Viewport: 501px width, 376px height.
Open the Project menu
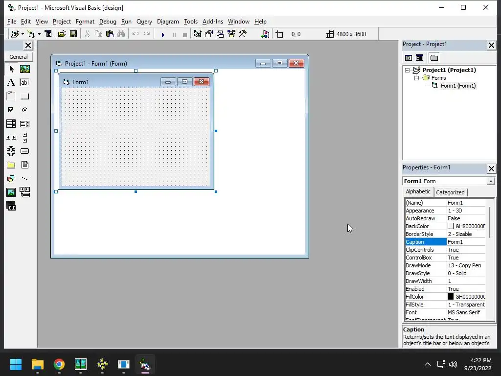(62, 22)
